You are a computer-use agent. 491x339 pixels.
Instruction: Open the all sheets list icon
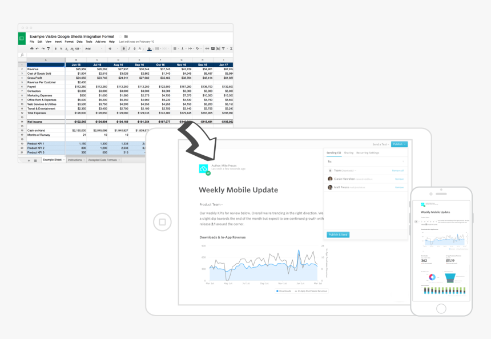(x=35, y=160)
